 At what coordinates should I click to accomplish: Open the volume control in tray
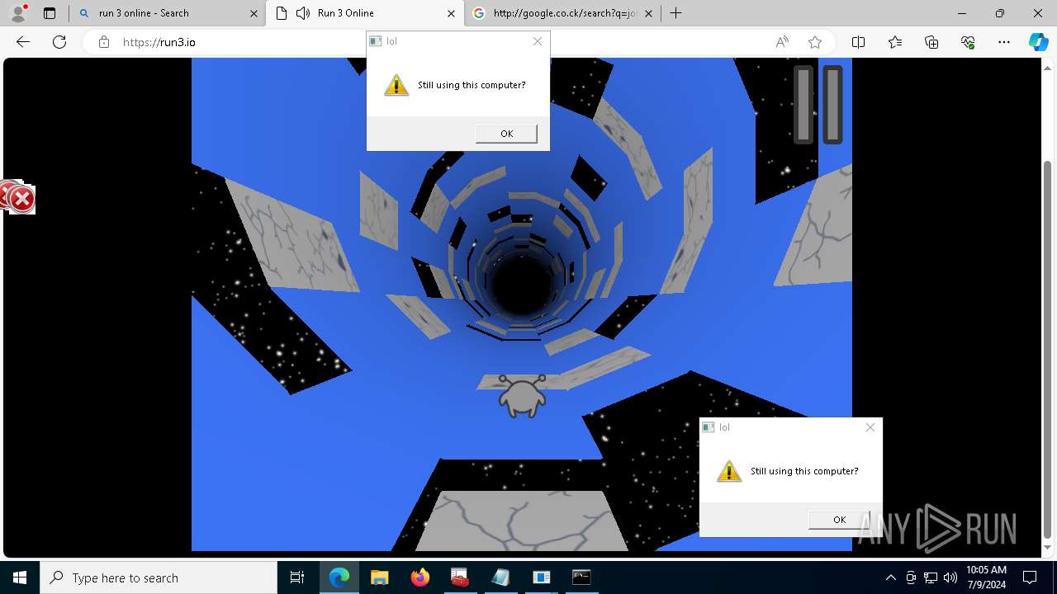click(950, 577)
